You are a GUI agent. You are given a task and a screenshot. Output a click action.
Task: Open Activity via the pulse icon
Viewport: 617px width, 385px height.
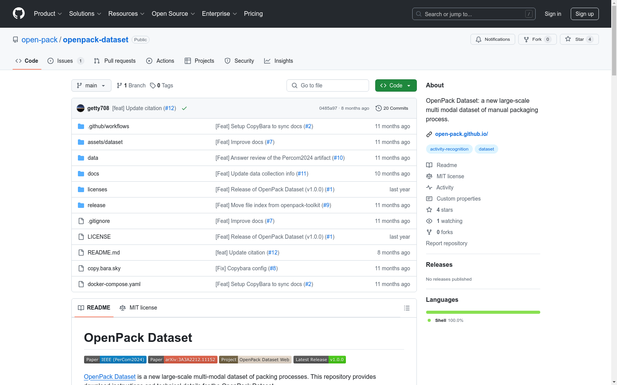click(x=429, y=187)
